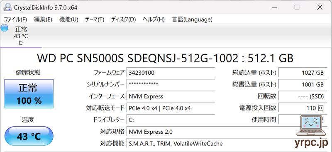
Task: Maximize the CrystalDiskInfo window
Action: [x=297, y=7]
